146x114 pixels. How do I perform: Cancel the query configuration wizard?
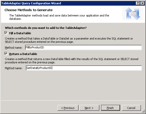131,108
